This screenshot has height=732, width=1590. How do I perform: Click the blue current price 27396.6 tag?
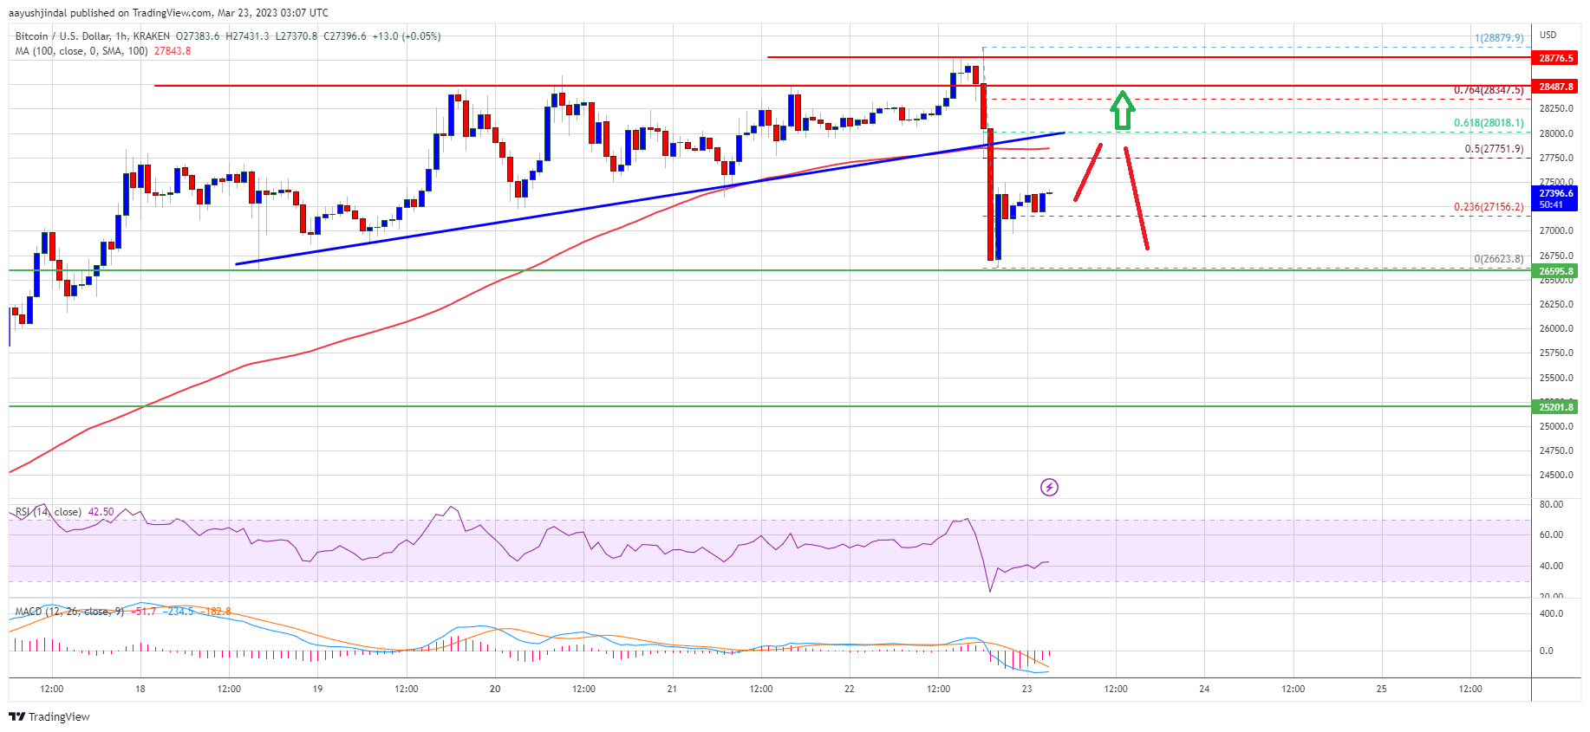click(1556, 198)
